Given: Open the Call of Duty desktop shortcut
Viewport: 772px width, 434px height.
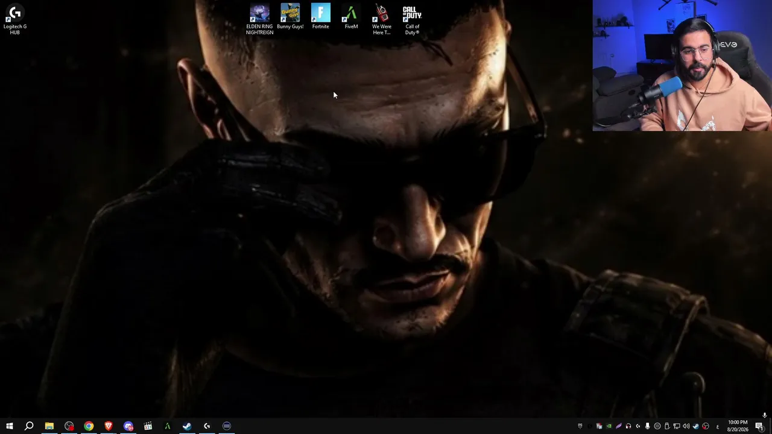Looking at the screenshot, I should pos(412,19).
